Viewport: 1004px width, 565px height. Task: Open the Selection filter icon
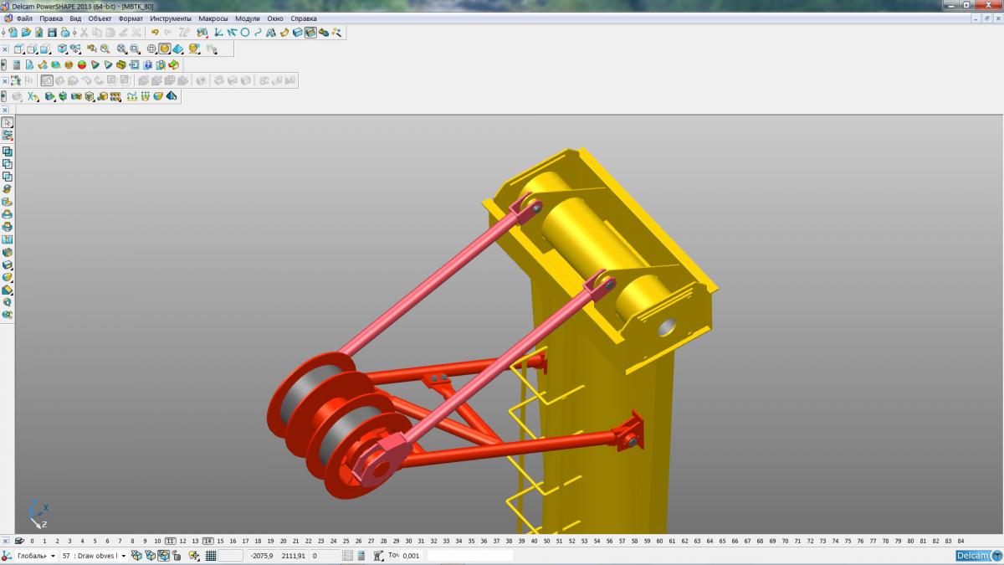(x=8, y=135)
